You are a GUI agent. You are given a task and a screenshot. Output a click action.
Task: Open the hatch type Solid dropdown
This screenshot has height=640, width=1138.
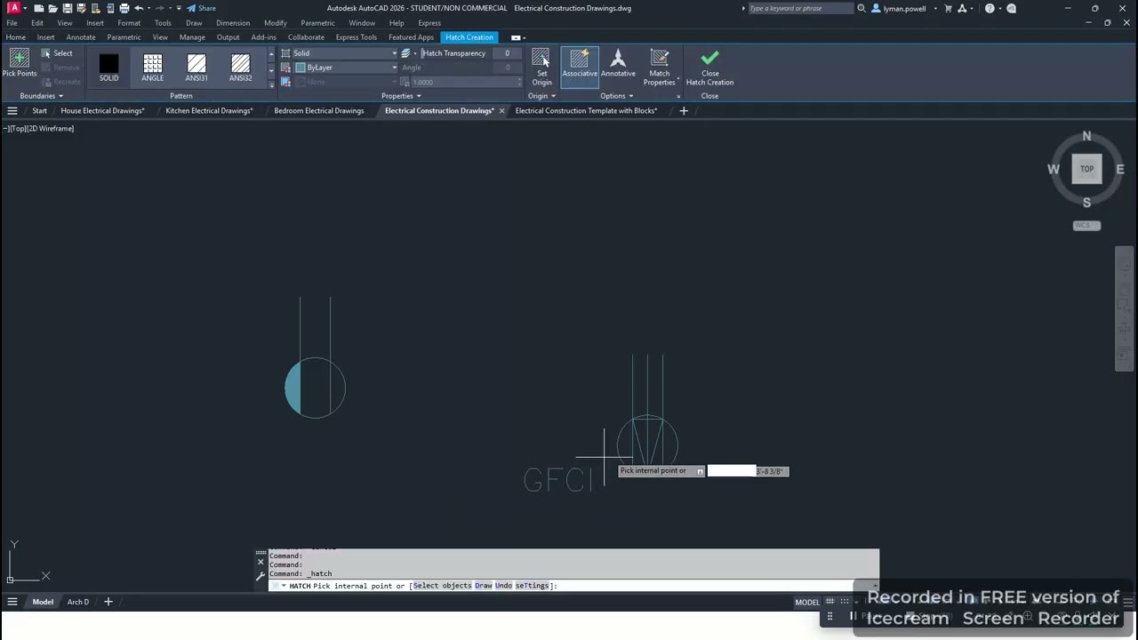pos(344,53)
